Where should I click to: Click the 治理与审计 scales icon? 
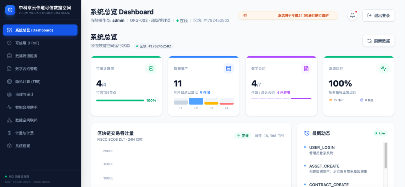click(x=9, y=94)
